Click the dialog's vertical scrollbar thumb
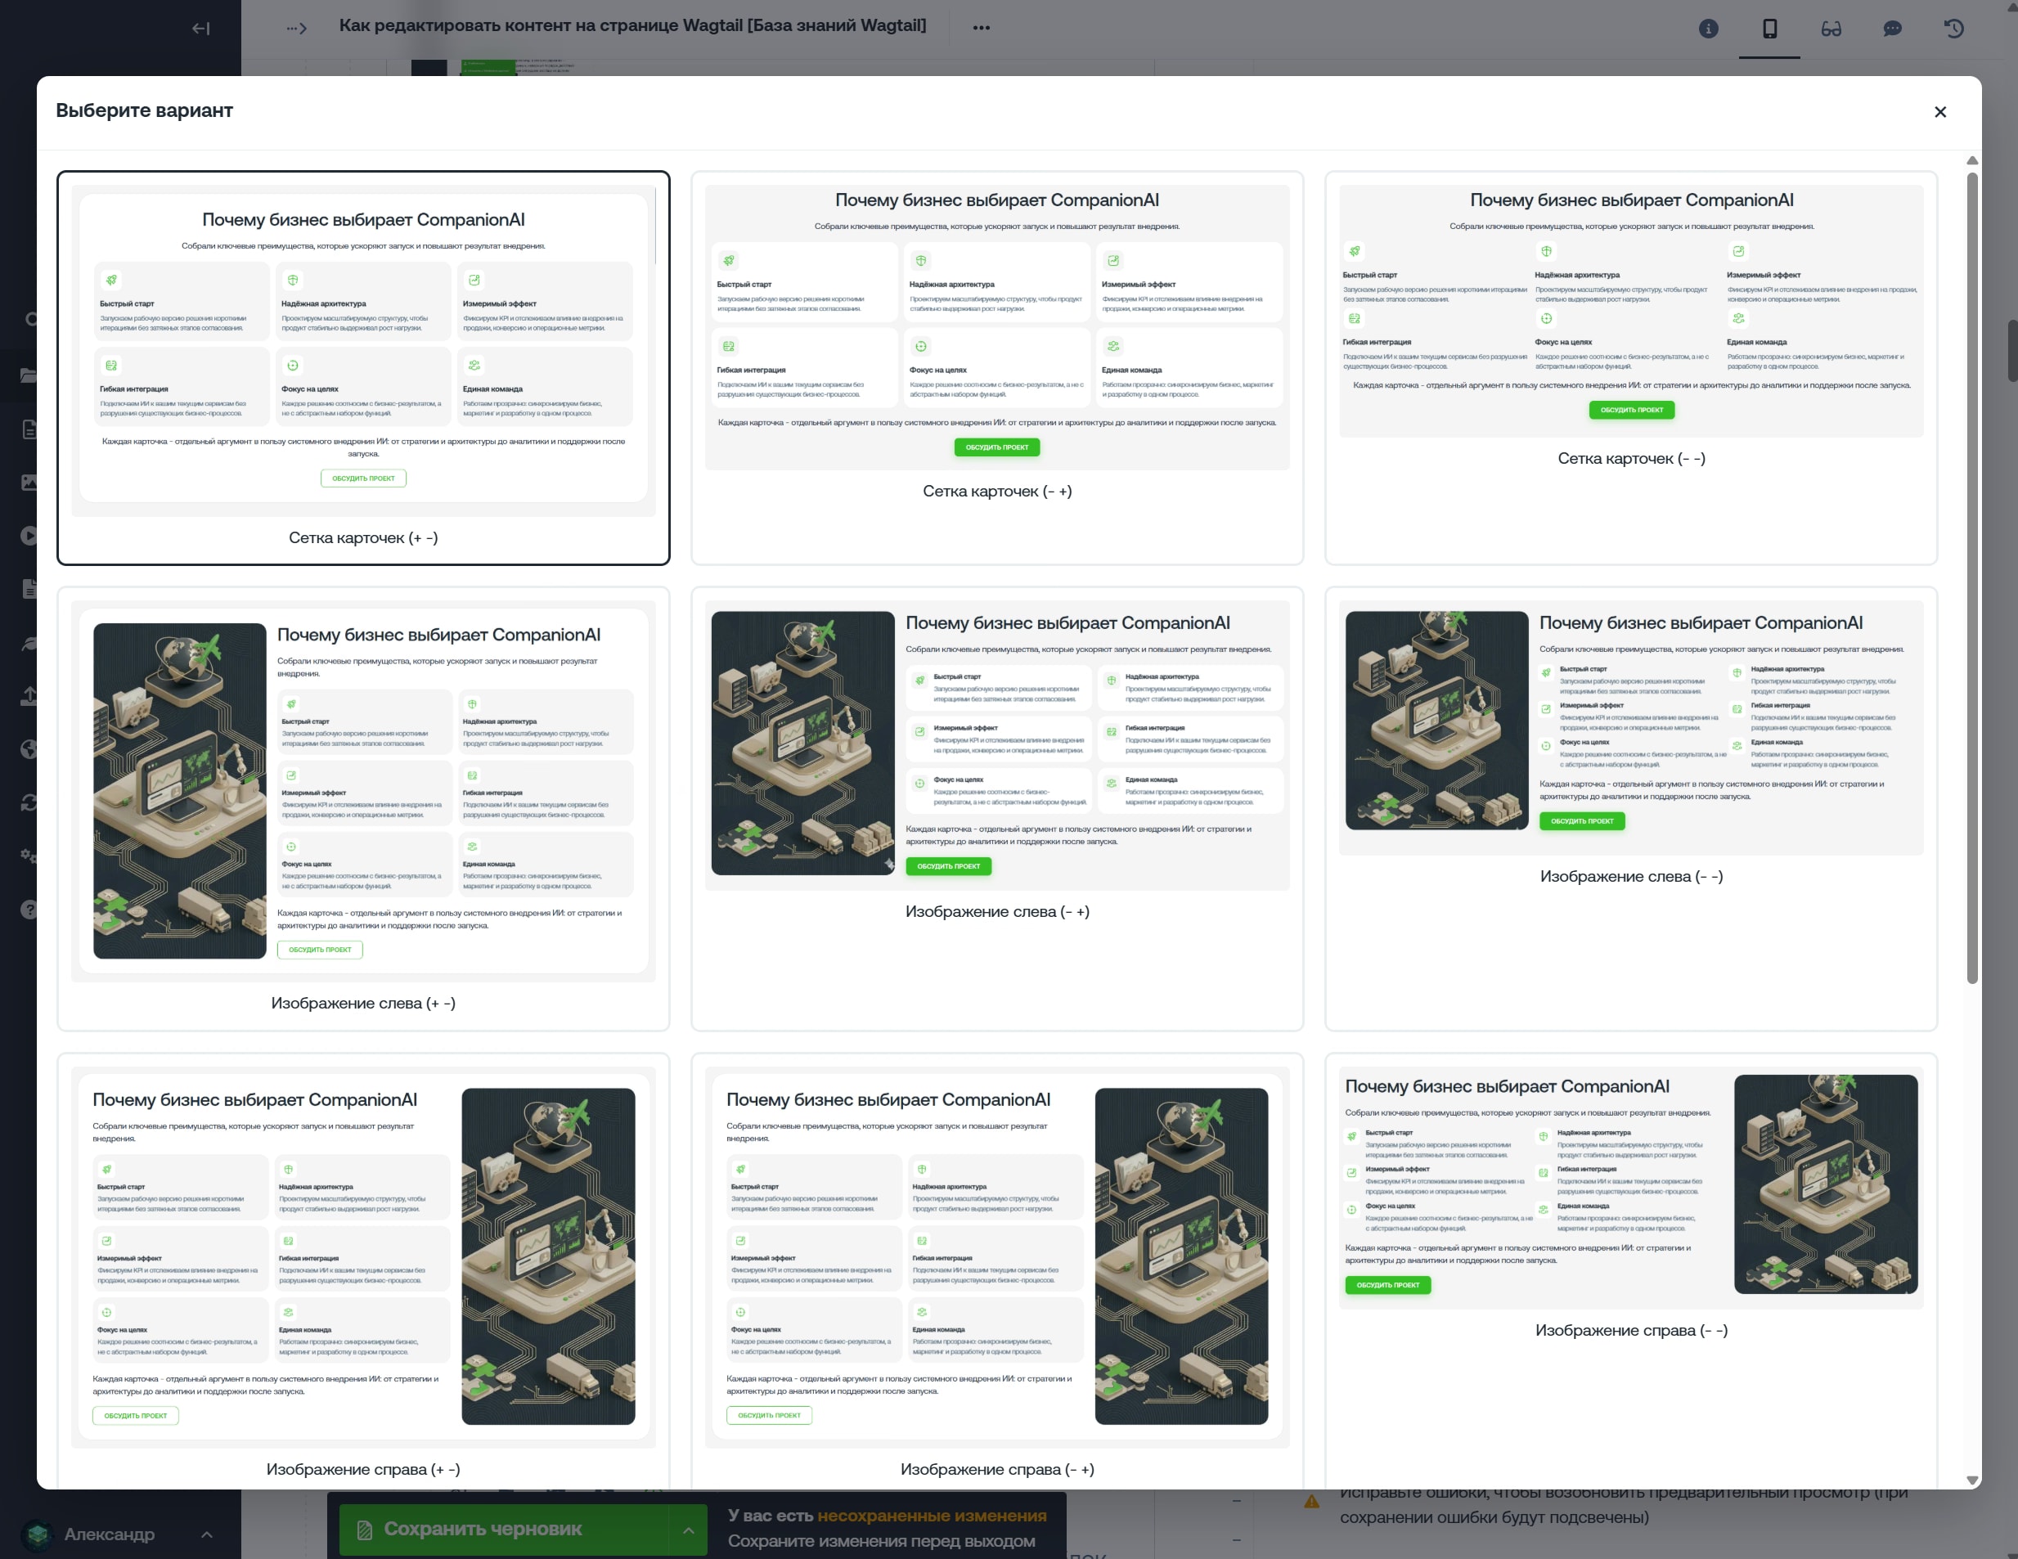This screenshot has height=1559, width=2018. [1972, 577]
